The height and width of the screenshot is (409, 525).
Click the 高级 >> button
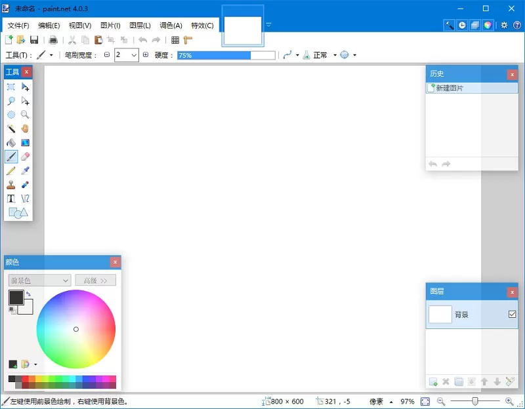95,281
